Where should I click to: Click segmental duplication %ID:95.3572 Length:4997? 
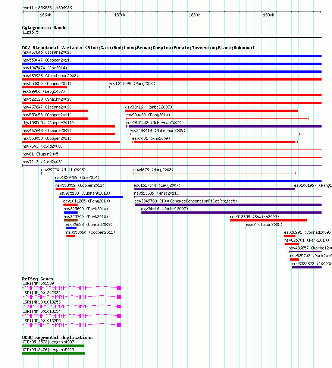48,342
